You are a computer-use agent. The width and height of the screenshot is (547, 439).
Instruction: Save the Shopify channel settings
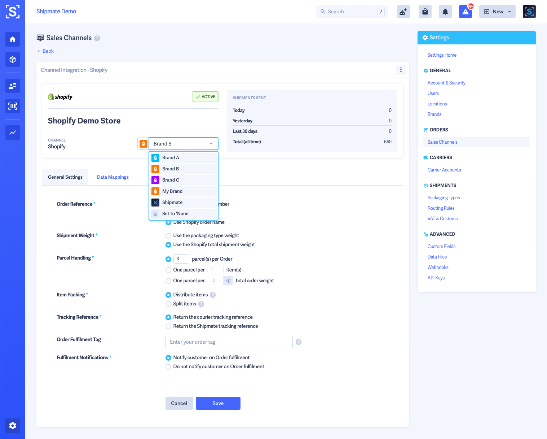click(x=218, y=403)
